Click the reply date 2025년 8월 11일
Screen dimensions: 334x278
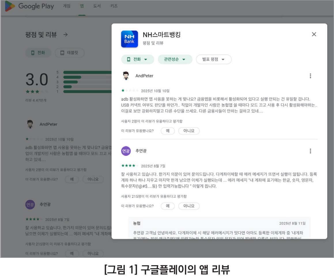293,223
